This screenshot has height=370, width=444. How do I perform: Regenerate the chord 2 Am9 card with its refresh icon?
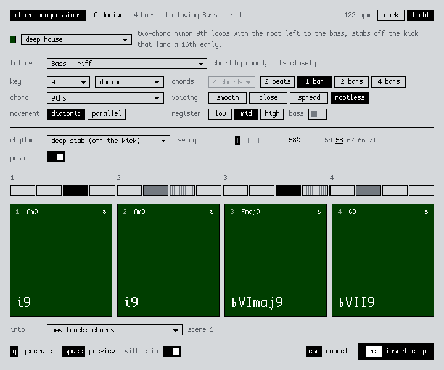pos(212,212)
